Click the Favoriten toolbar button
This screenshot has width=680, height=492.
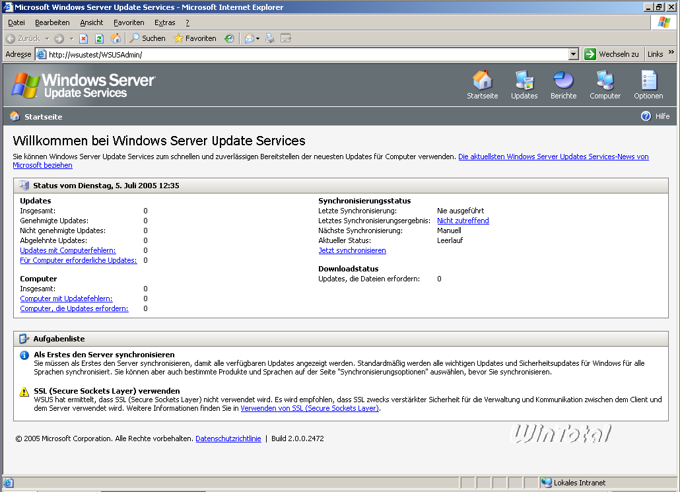click(195, 38)
